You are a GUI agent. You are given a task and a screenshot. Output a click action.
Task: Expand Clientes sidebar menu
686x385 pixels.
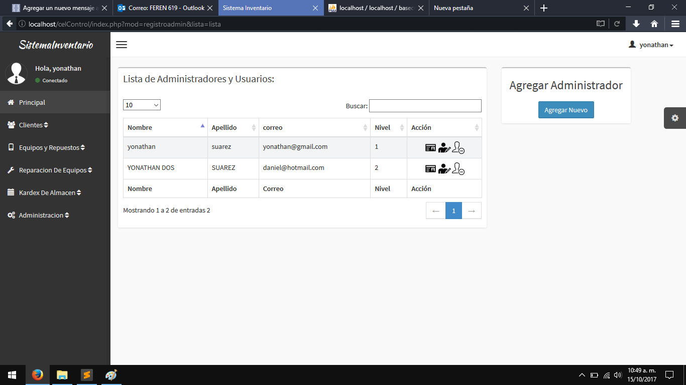point(55,125)
